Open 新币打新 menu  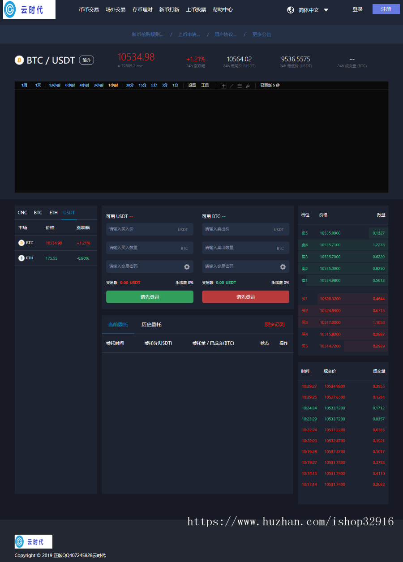tap(169, 9)
